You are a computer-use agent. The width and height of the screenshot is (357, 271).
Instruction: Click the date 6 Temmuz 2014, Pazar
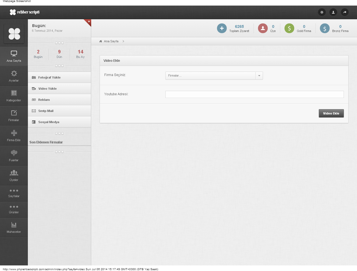tap(47, 31)
